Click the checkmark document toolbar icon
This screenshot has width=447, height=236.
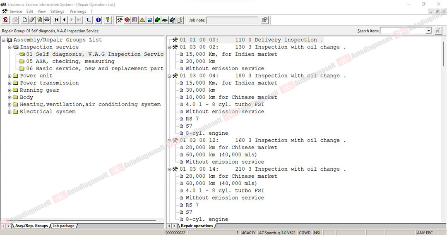click(x=32, y=20)
